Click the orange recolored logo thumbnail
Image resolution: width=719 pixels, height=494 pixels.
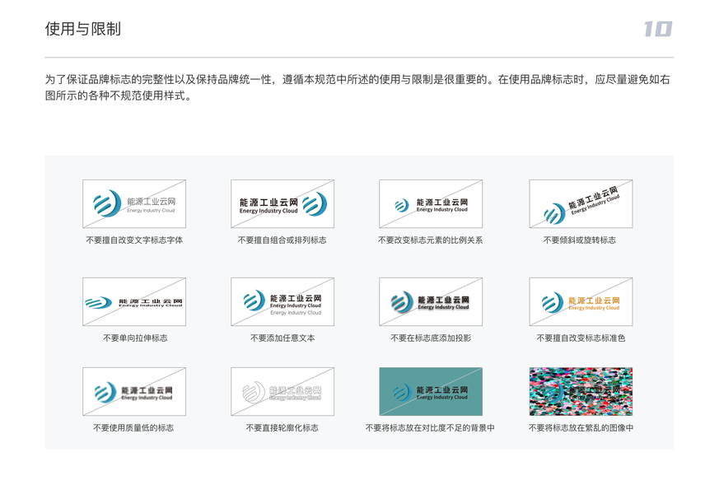coord(581,301)
